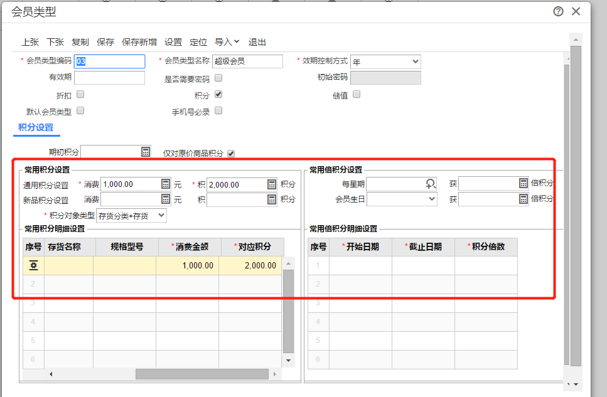Click horizontal scrollbar of 常用积分明细 table

pos(201,374)
